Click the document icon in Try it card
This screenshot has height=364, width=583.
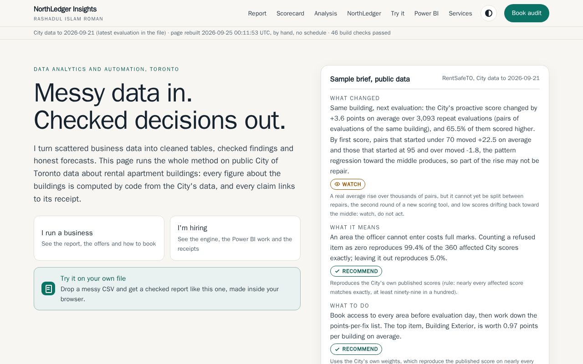tap(48, 288)
